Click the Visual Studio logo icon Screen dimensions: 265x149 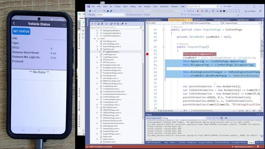[88, 7]
